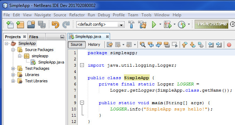Click line number 6 in gutter
Screen dimensions: 235x125
click(x=75, y=84)
